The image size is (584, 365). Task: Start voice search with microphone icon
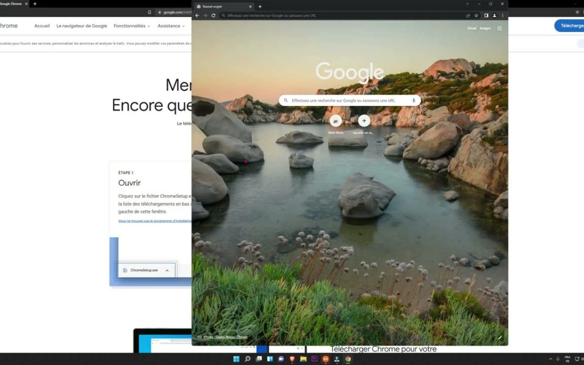coord(414,101)
